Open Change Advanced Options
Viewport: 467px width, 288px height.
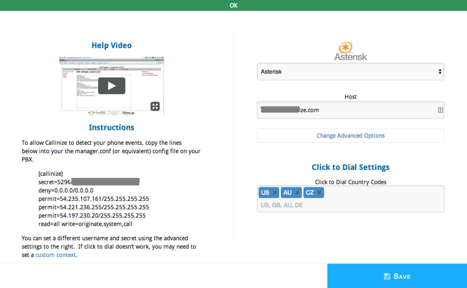point(350,135)
